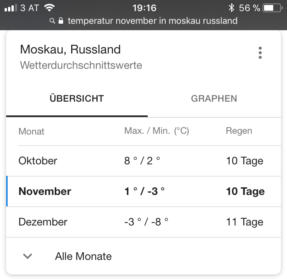The height and width of the screenshot is (279, 287).
Task: Select the ÜBERSICHT tab
Action: (77, 99)
